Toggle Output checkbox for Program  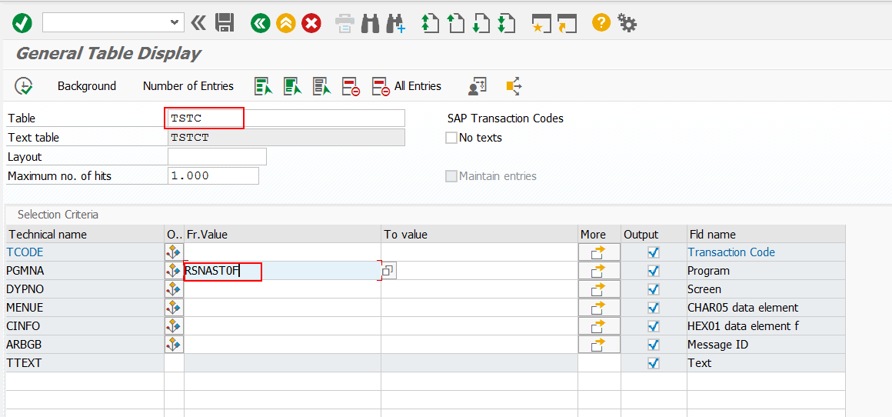pos(654,271)
